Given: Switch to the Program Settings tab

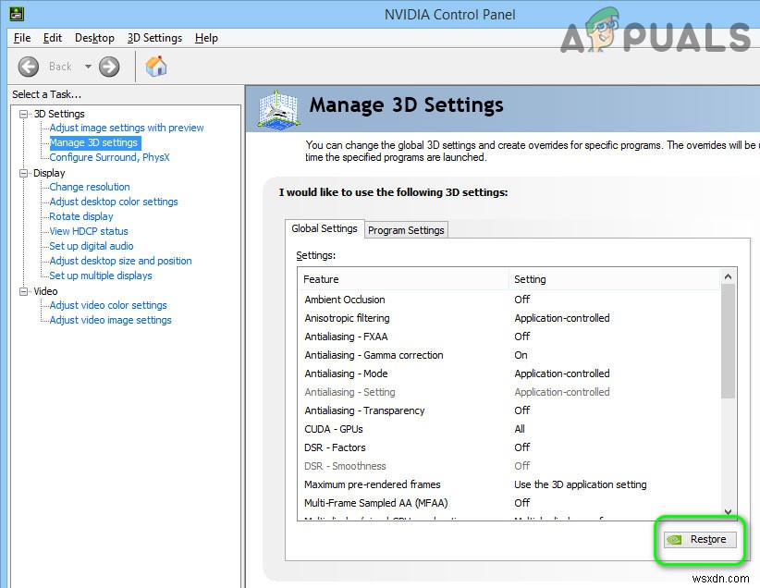Looking at the screenshot, I should tap(406, 230).
